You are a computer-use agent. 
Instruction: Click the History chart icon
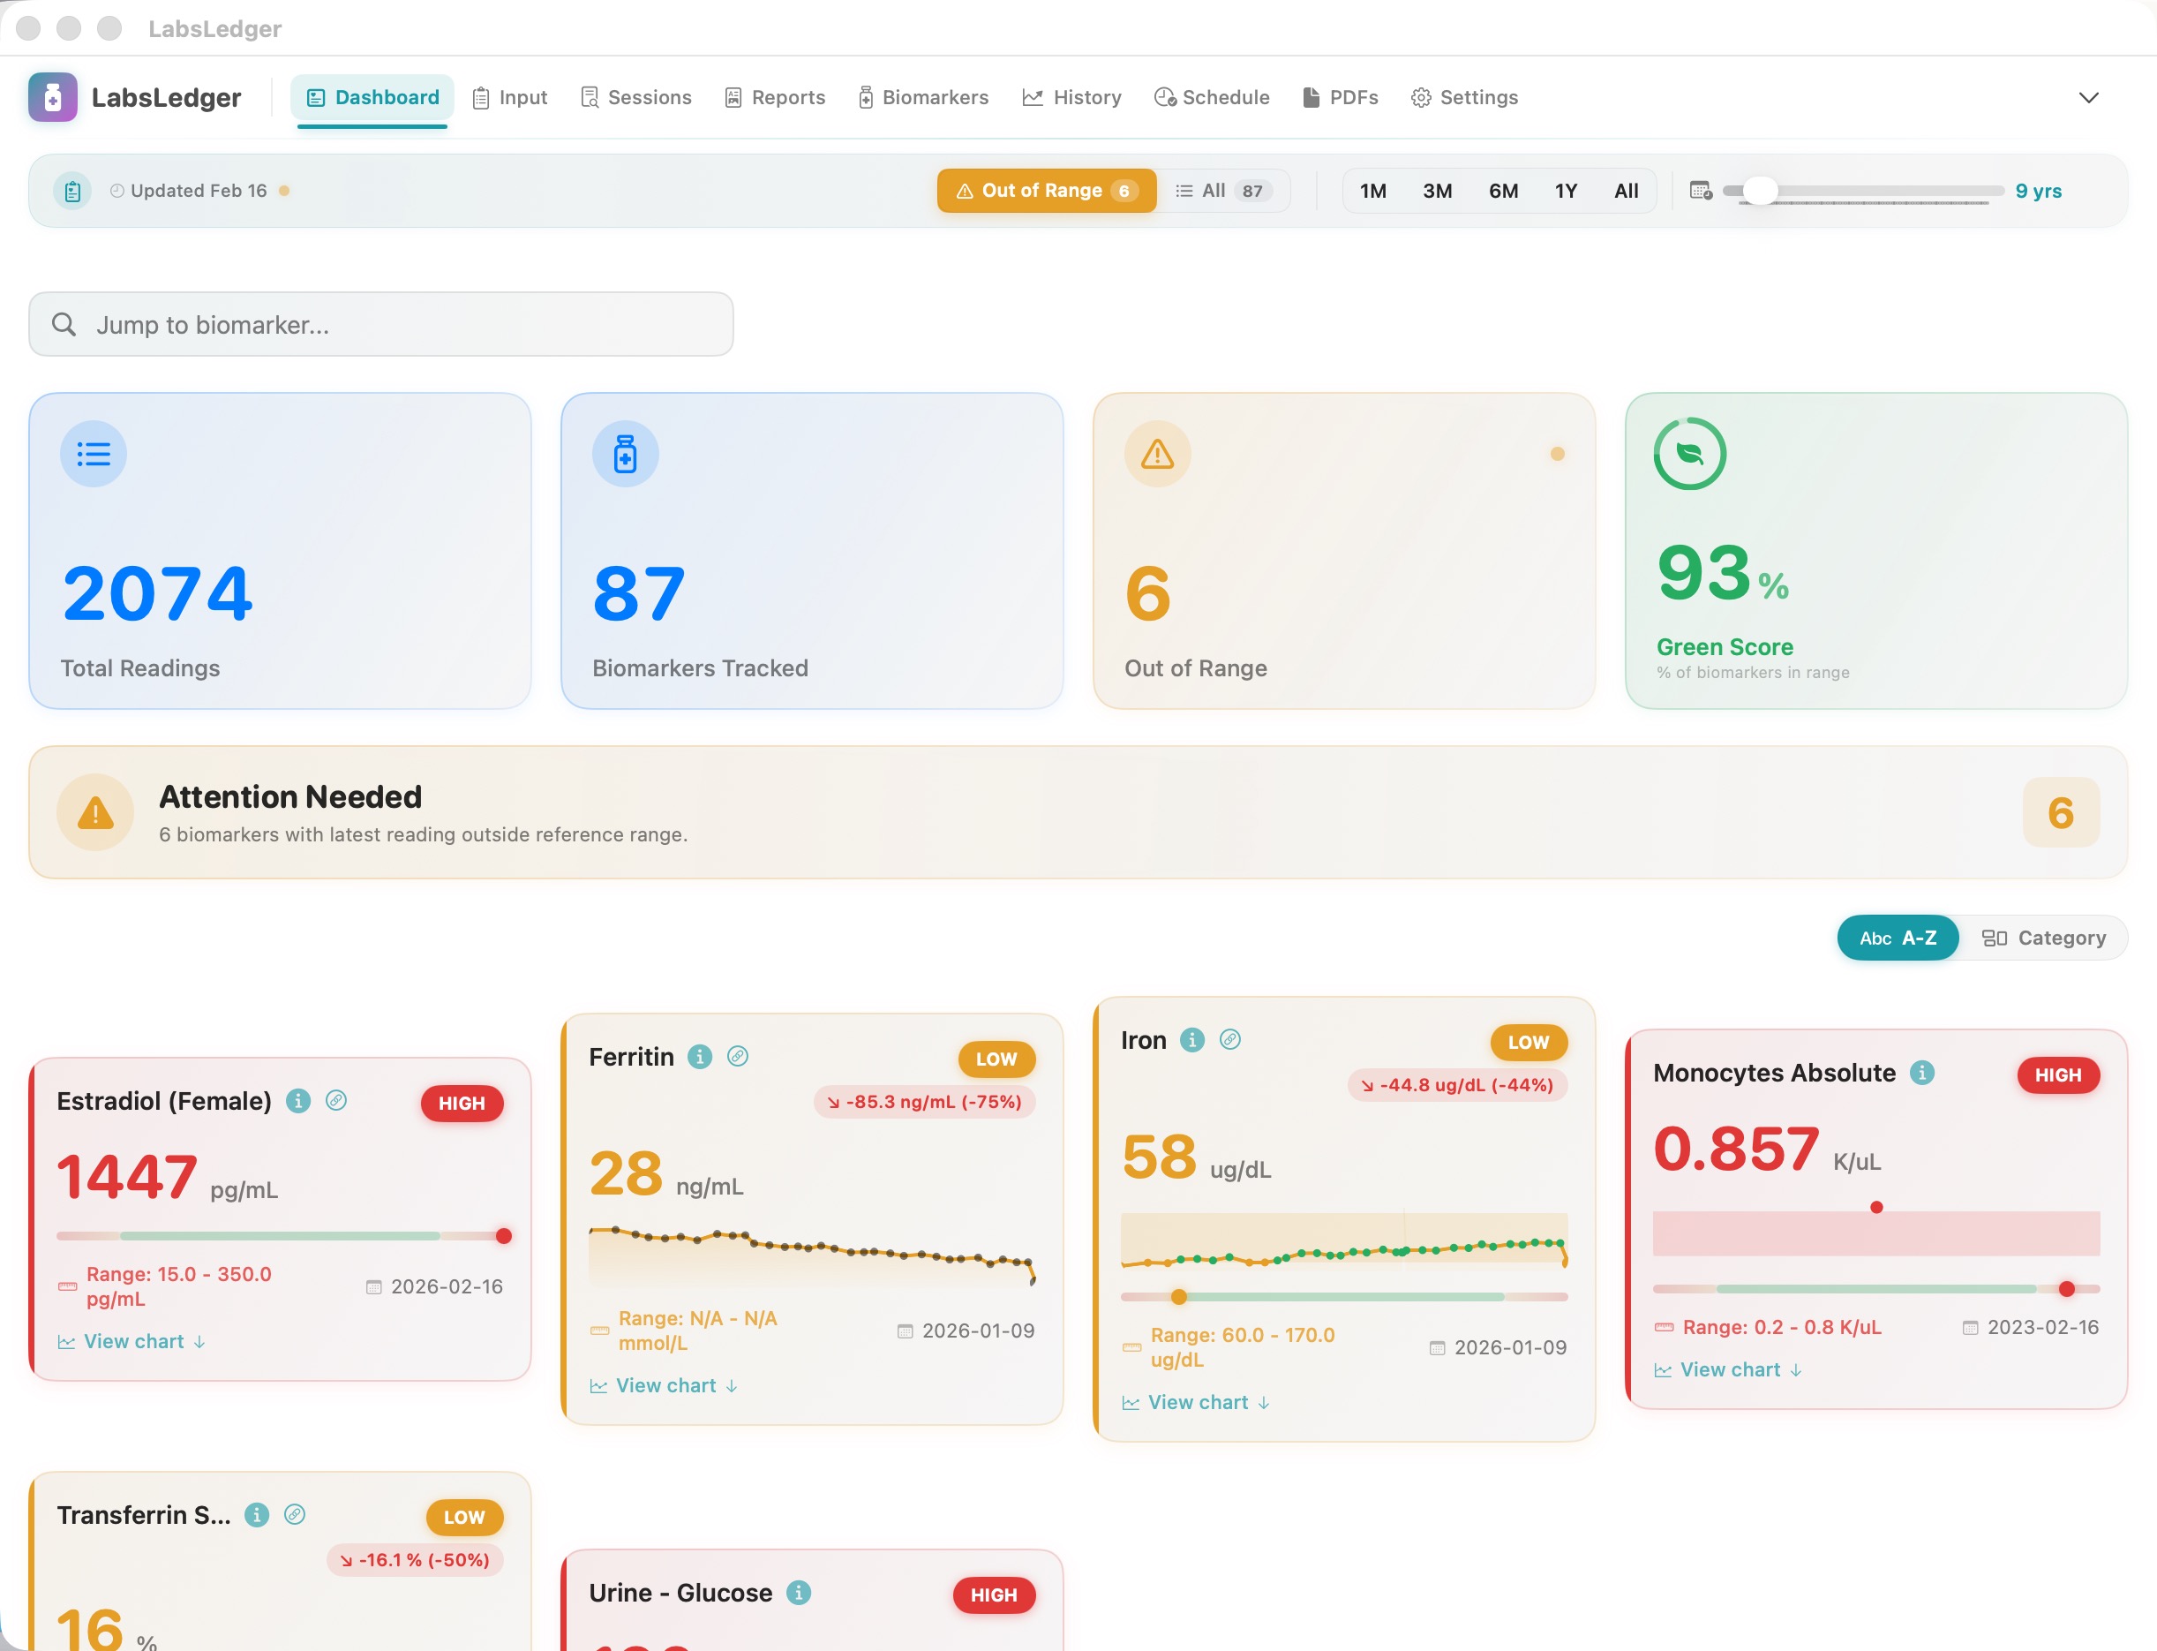pos(1033,97)
